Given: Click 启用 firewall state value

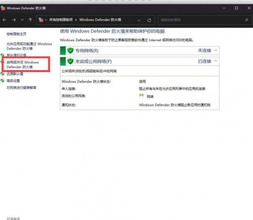Looking at the screenshot, I should (x=142, y=81).
